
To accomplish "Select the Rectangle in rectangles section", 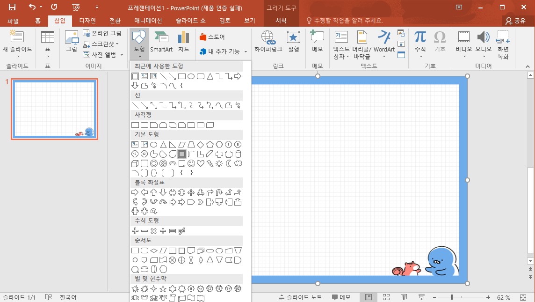I will pyautogui.click(x=135, y=125).
